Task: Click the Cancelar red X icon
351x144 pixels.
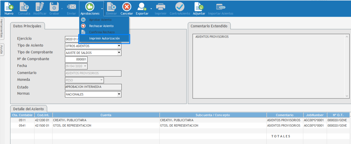Action: pyautogui.click(x=127, y=7)
